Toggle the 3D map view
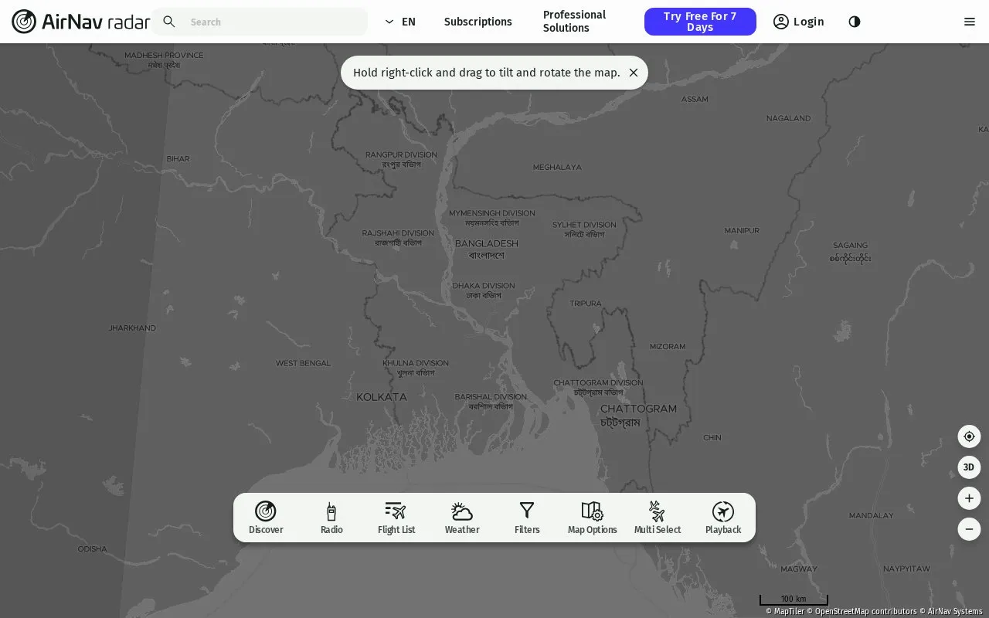The height and width of the screenshot is (618, 989). coord(969,467)
